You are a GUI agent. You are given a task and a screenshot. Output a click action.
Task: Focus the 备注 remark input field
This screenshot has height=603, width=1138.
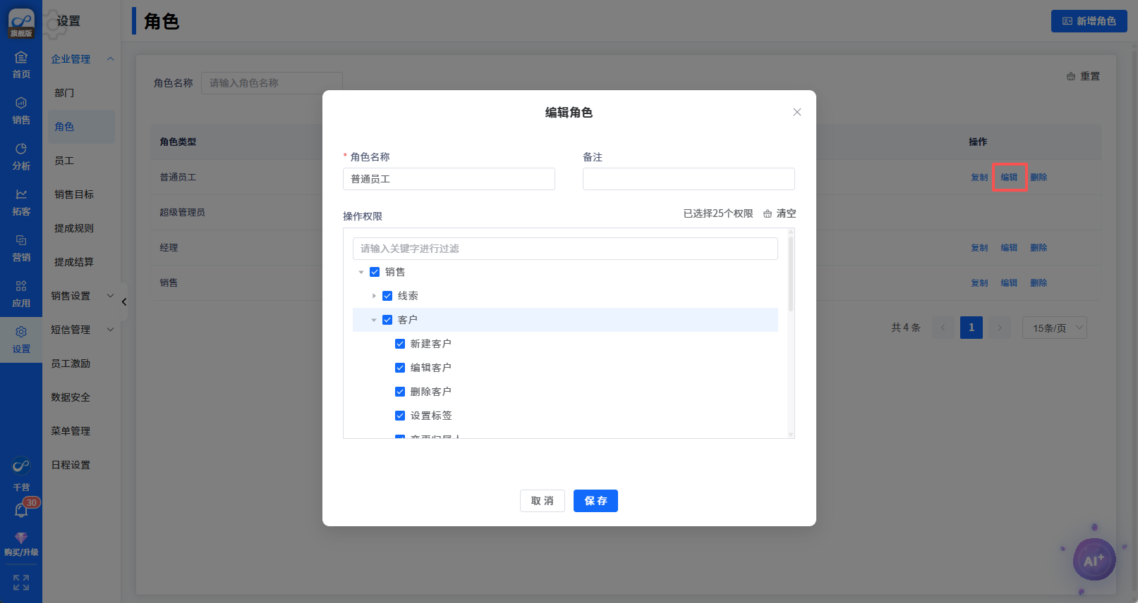click(x=689, y=179)
